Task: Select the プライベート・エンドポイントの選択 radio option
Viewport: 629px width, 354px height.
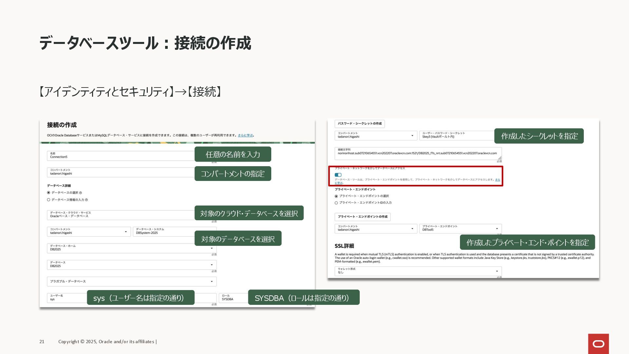Action: pos(336,196)
